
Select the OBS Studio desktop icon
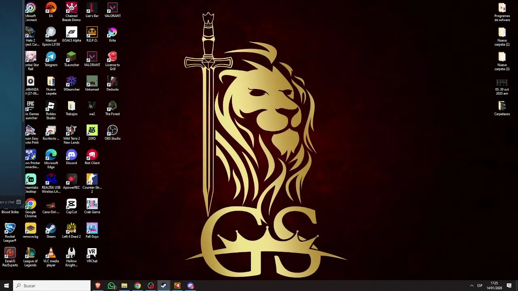[113, 133]
